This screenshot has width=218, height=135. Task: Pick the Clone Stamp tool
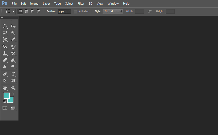pos(5,53)
